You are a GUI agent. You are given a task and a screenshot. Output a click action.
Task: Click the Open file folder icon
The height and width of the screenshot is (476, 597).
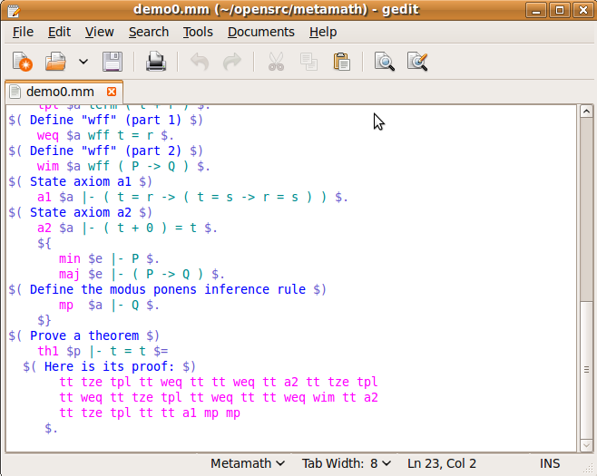tap(56, 62)
